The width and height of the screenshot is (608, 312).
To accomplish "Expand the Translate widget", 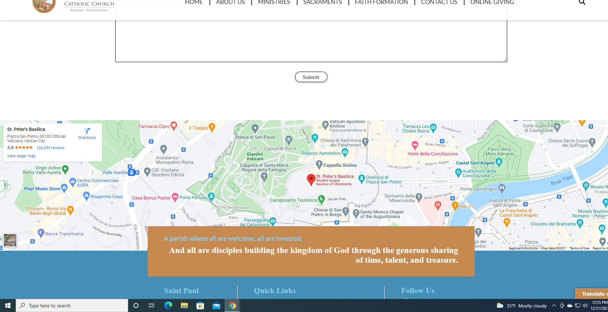I will [592, 294].
